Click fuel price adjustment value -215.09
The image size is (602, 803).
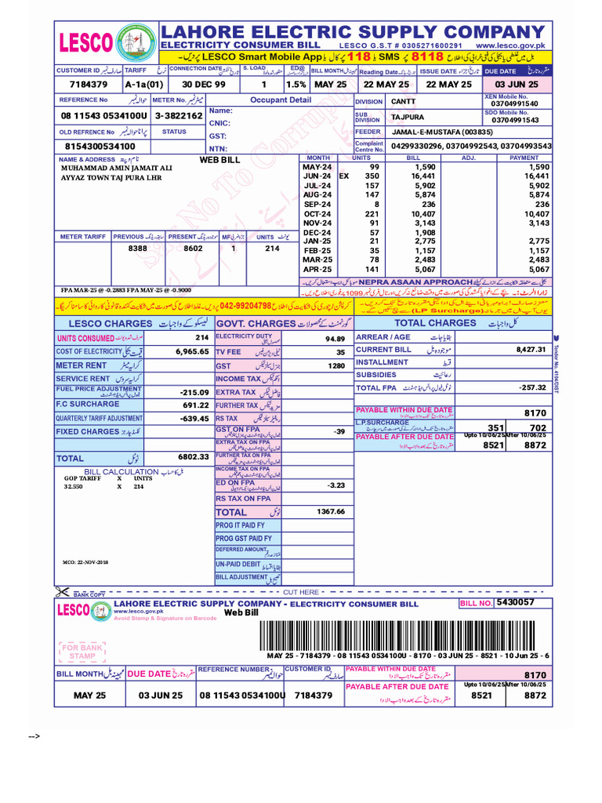[x=194, y=392]
